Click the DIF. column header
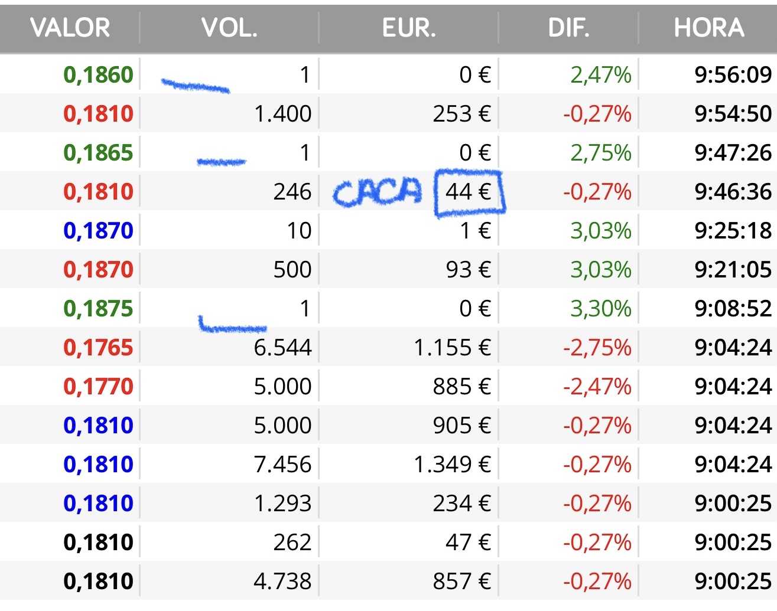 [568, 28]
